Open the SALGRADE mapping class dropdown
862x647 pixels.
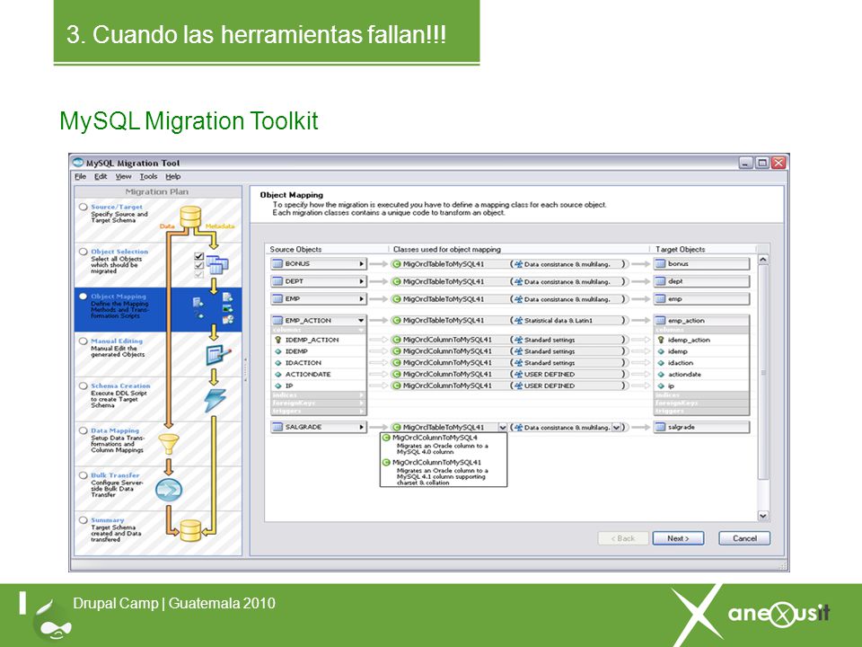[502, 428]
